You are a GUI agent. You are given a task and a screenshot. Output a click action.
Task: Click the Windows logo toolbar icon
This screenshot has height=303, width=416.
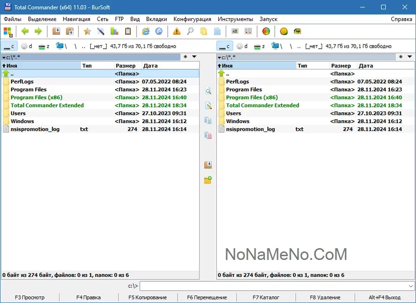click(x=8, y=31)
